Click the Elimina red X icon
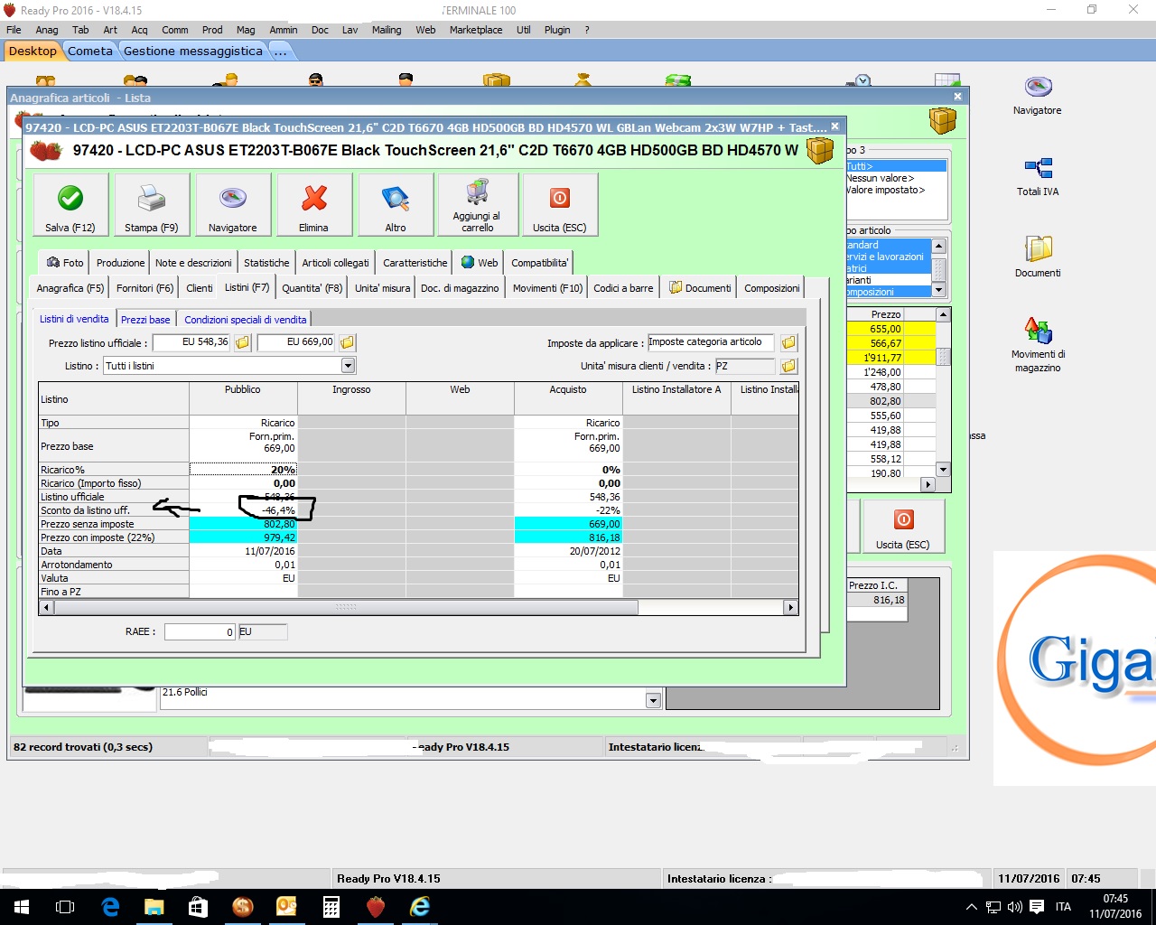Viewport: 1156px width, 925px height. [313, 199]
